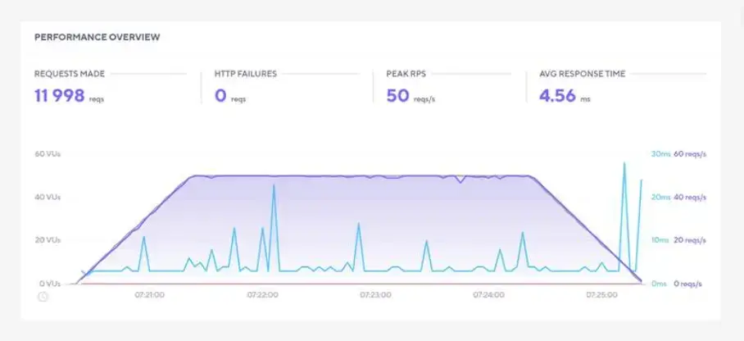744x341 pixels.
Task: Click the 10ms axis label
Action: point(660,240)
